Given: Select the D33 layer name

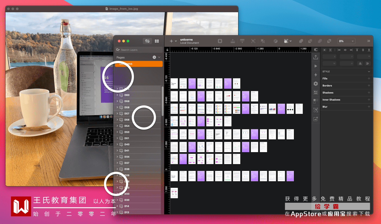Looking at the screenshot, I should click(127, 194).
